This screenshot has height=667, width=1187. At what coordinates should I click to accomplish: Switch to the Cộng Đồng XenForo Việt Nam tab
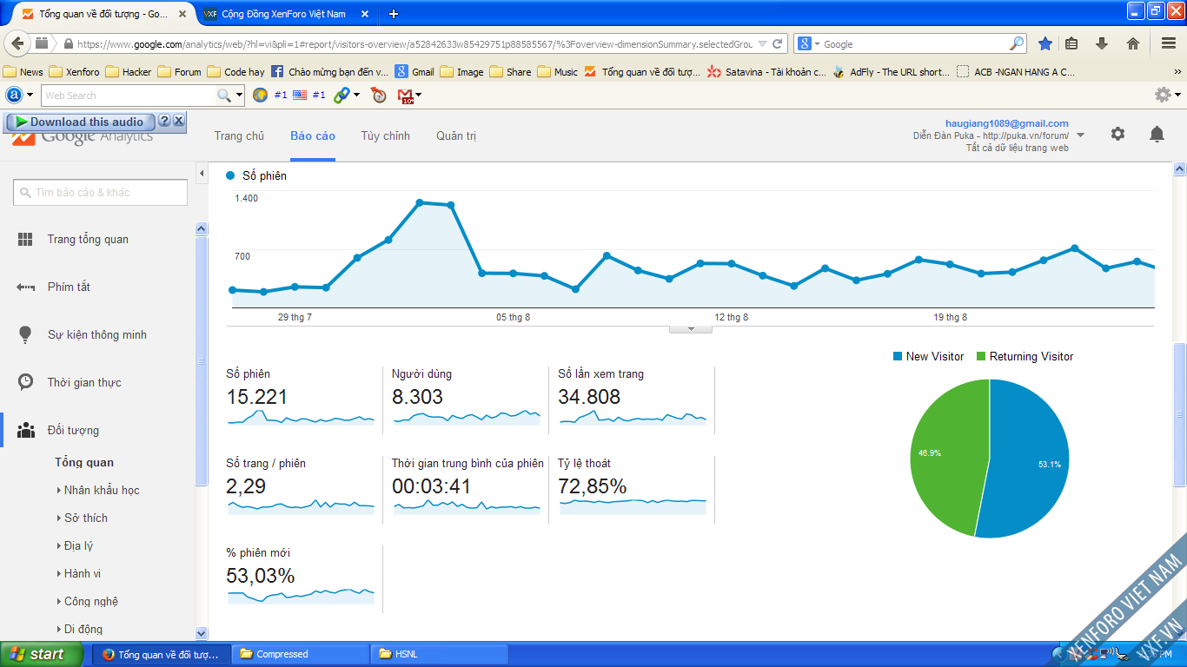click(x=283, y=14)
